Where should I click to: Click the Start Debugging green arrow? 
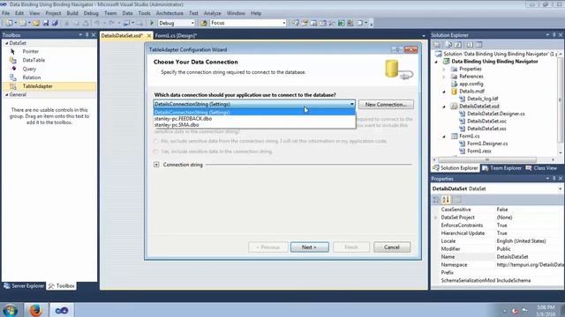(152, 23)
